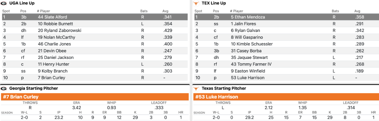Click the #53 Luke Harrison orange header

click(x=286, y=97)
